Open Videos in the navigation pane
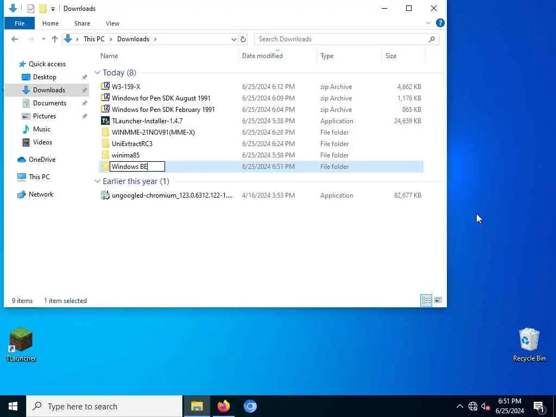The height and width of the screenshot is (417, 556). [x=42, y=142]
